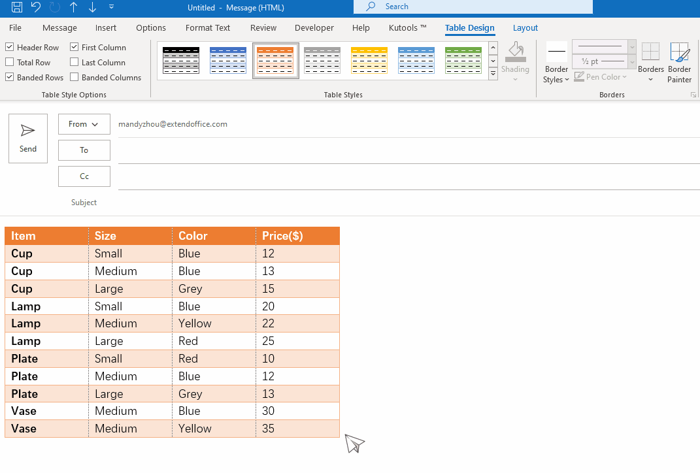The height and width of the screenshot is (473, 700).
Task: Uncheck the Header Row option
Action: pos(9,46)
